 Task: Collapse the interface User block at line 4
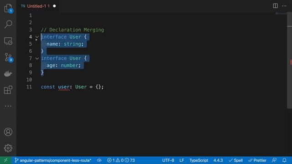tap(37, 37)
